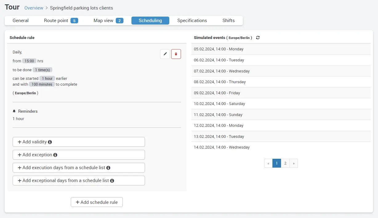The height and width of the screenshot is (218, 378).
Task: Click info icon for exceptional days schedule list
Action: (x=112, y=181)
